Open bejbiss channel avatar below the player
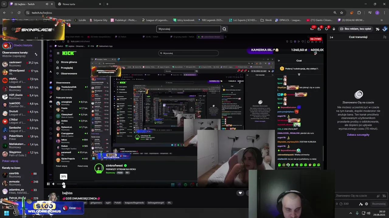Screen dimensions: 389x218 53,197
